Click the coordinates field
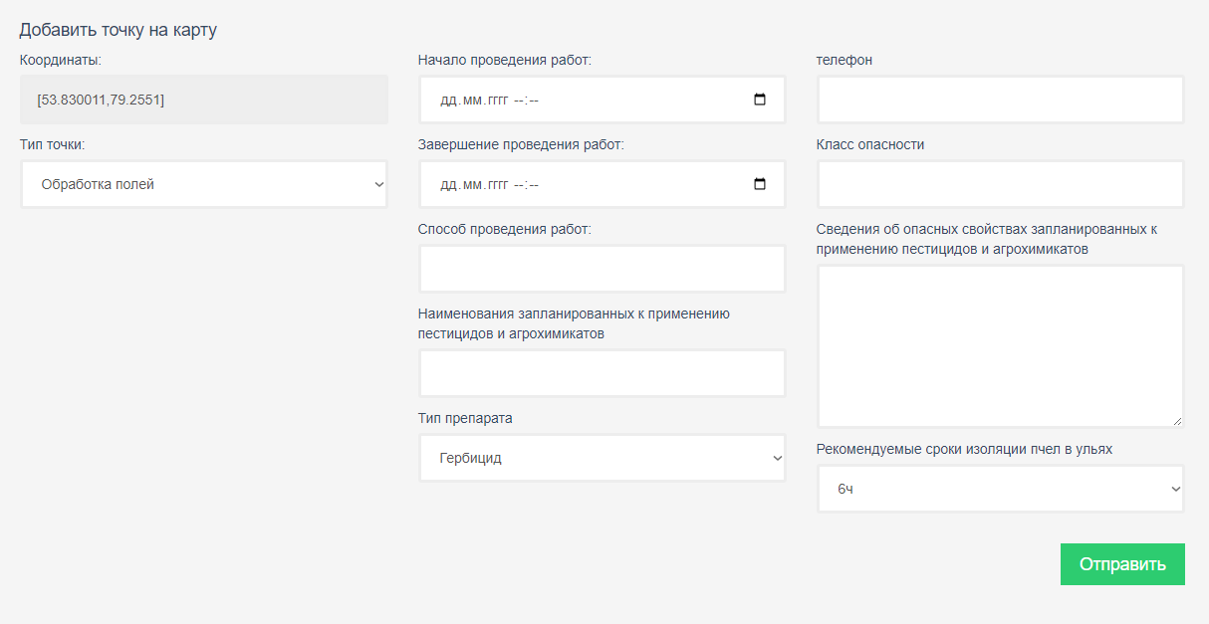The height and width of the screenshot is (624, 1209). (204, 100)
